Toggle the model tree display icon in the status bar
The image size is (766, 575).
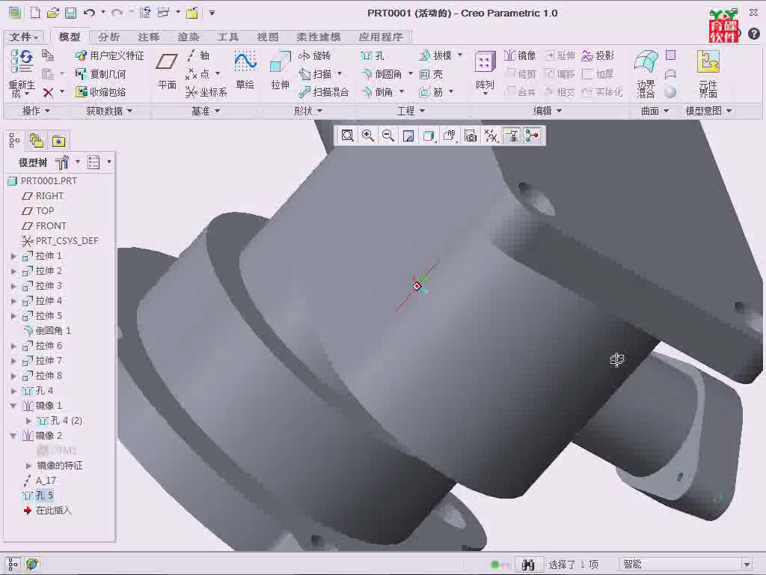tap(13, 565)
